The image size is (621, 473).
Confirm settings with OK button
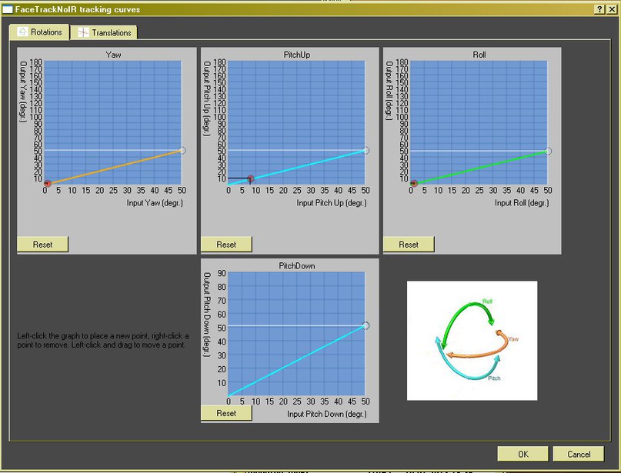click(x=523, y=454)
